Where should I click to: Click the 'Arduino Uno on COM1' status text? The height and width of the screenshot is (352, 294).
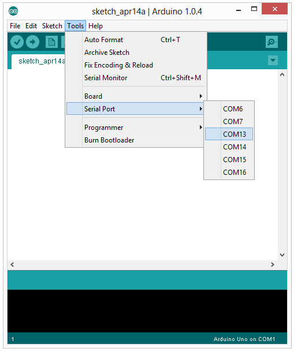244,339
